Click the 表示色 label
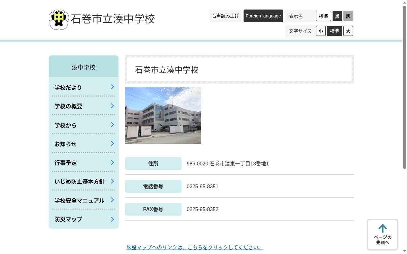This screenshot has height=254, width=407. click(296, 16)
